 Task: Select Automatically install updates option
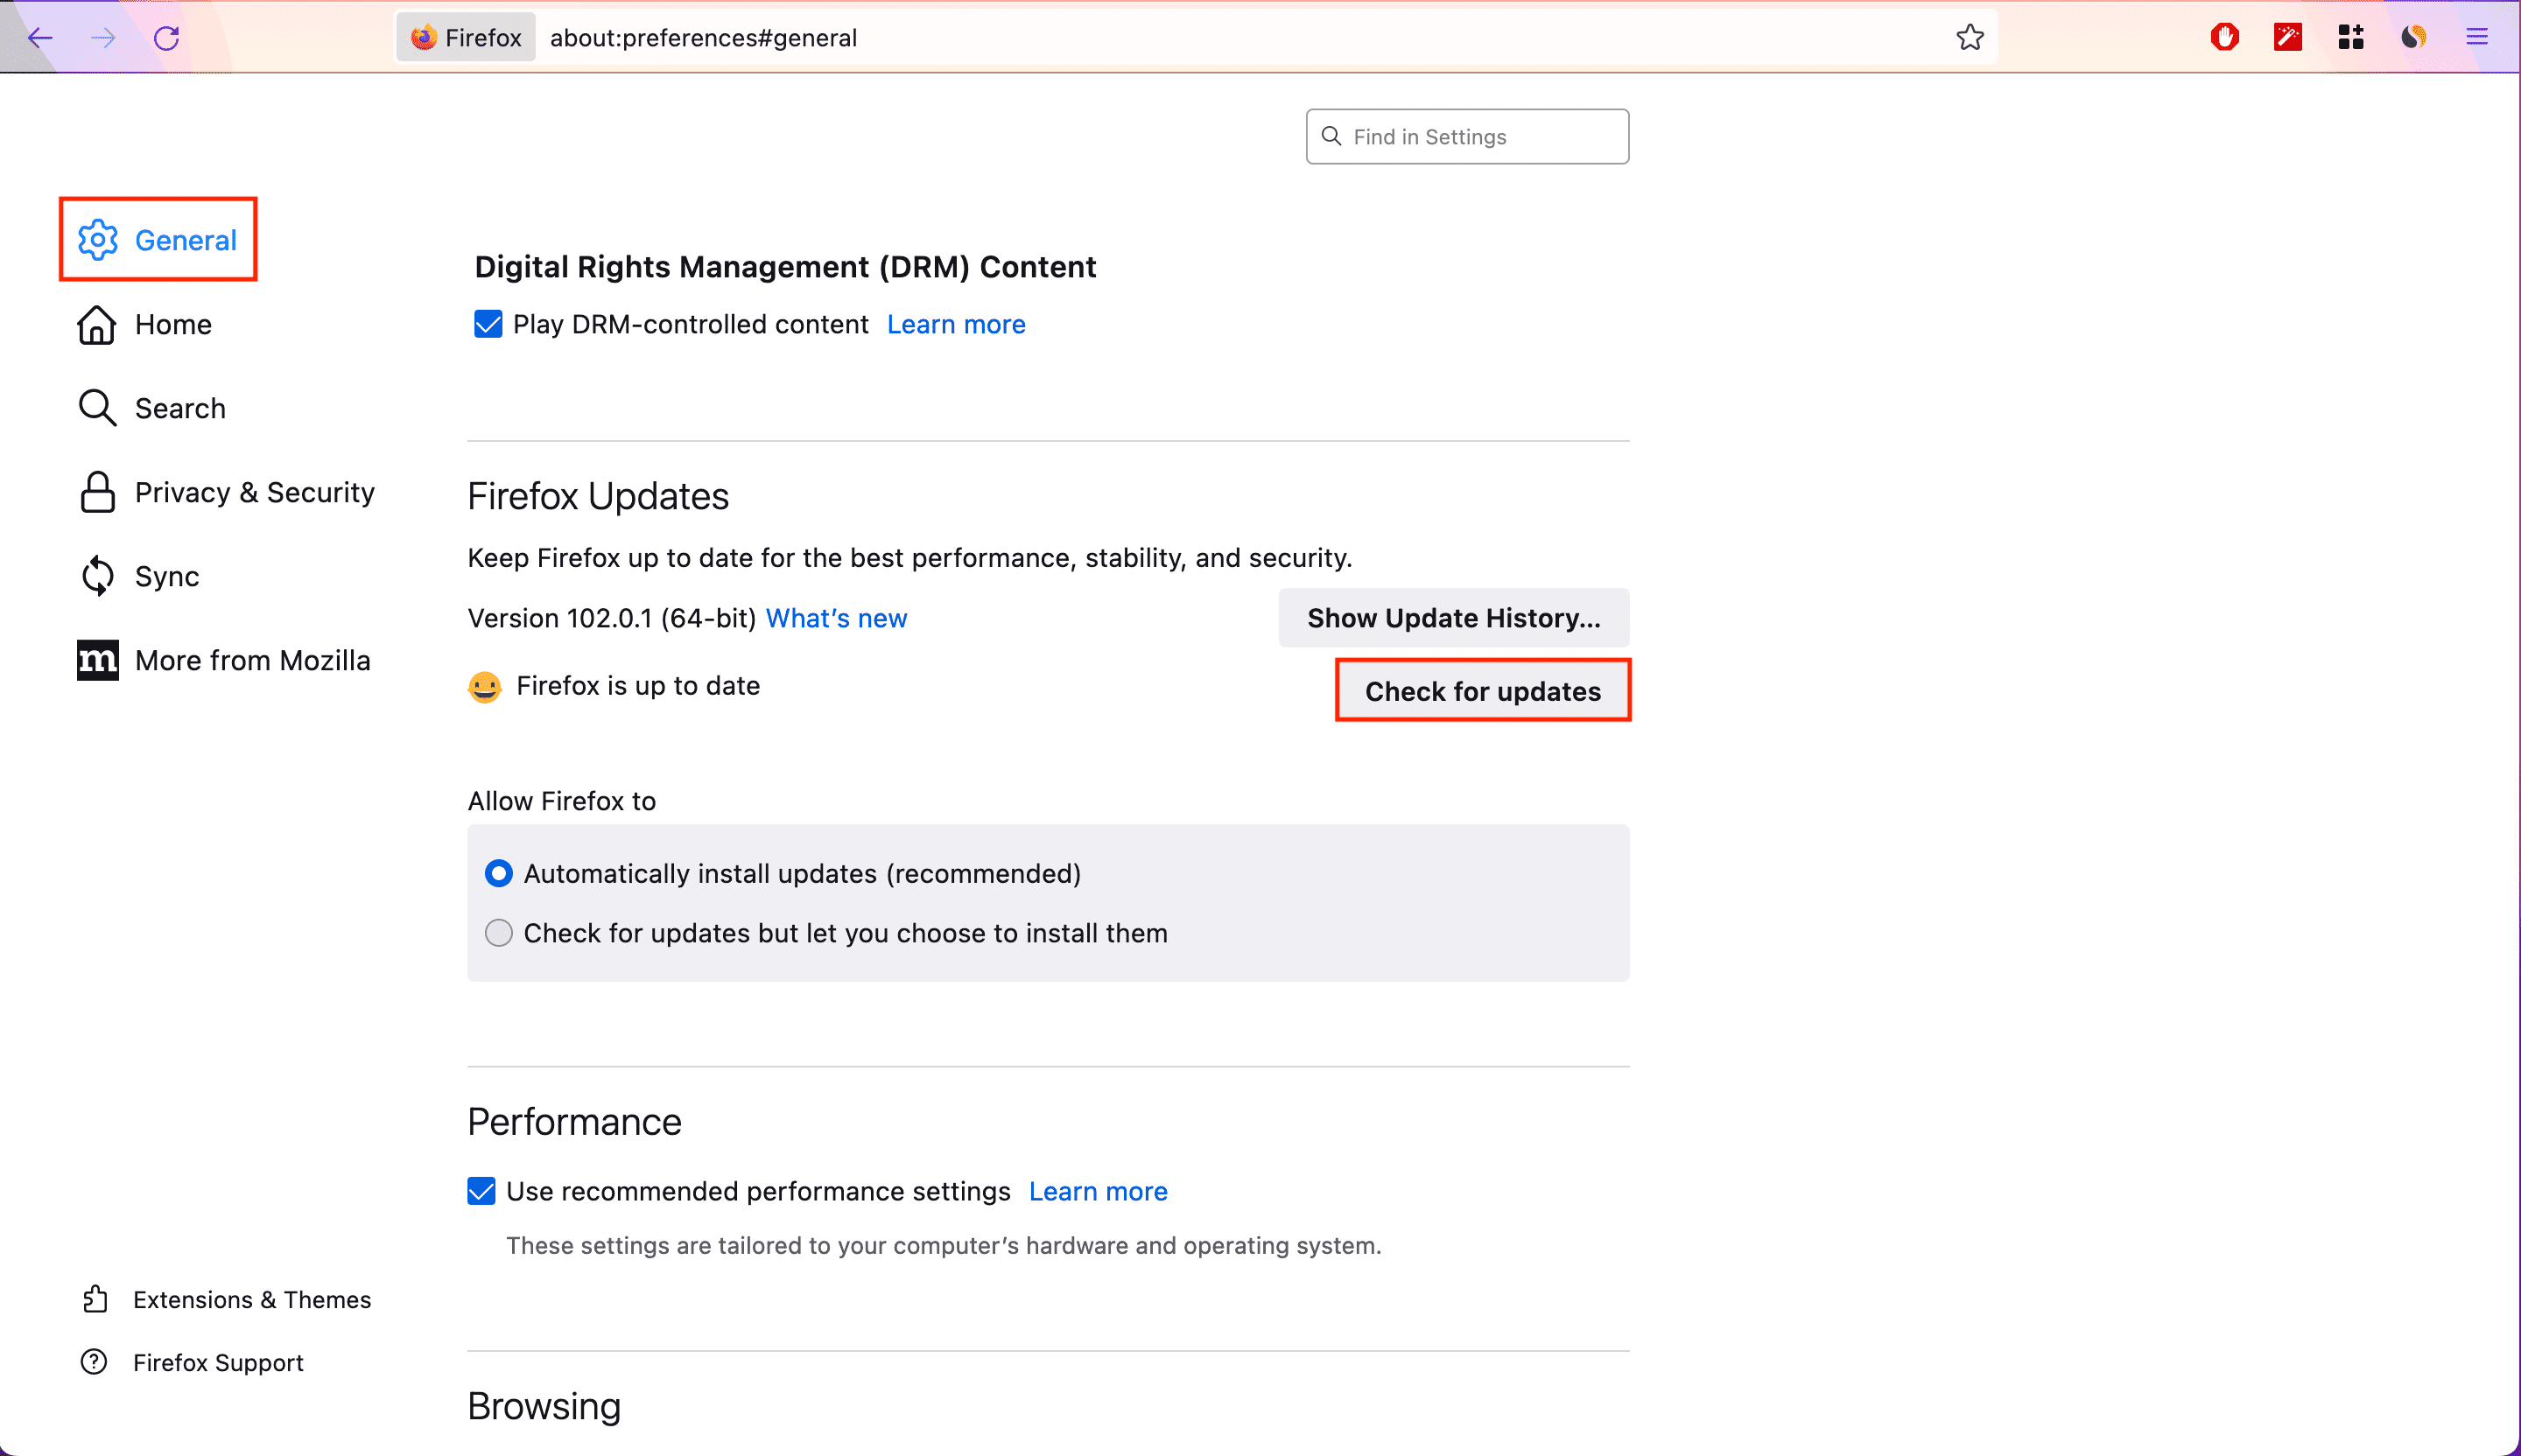click(x=498, y=873)
